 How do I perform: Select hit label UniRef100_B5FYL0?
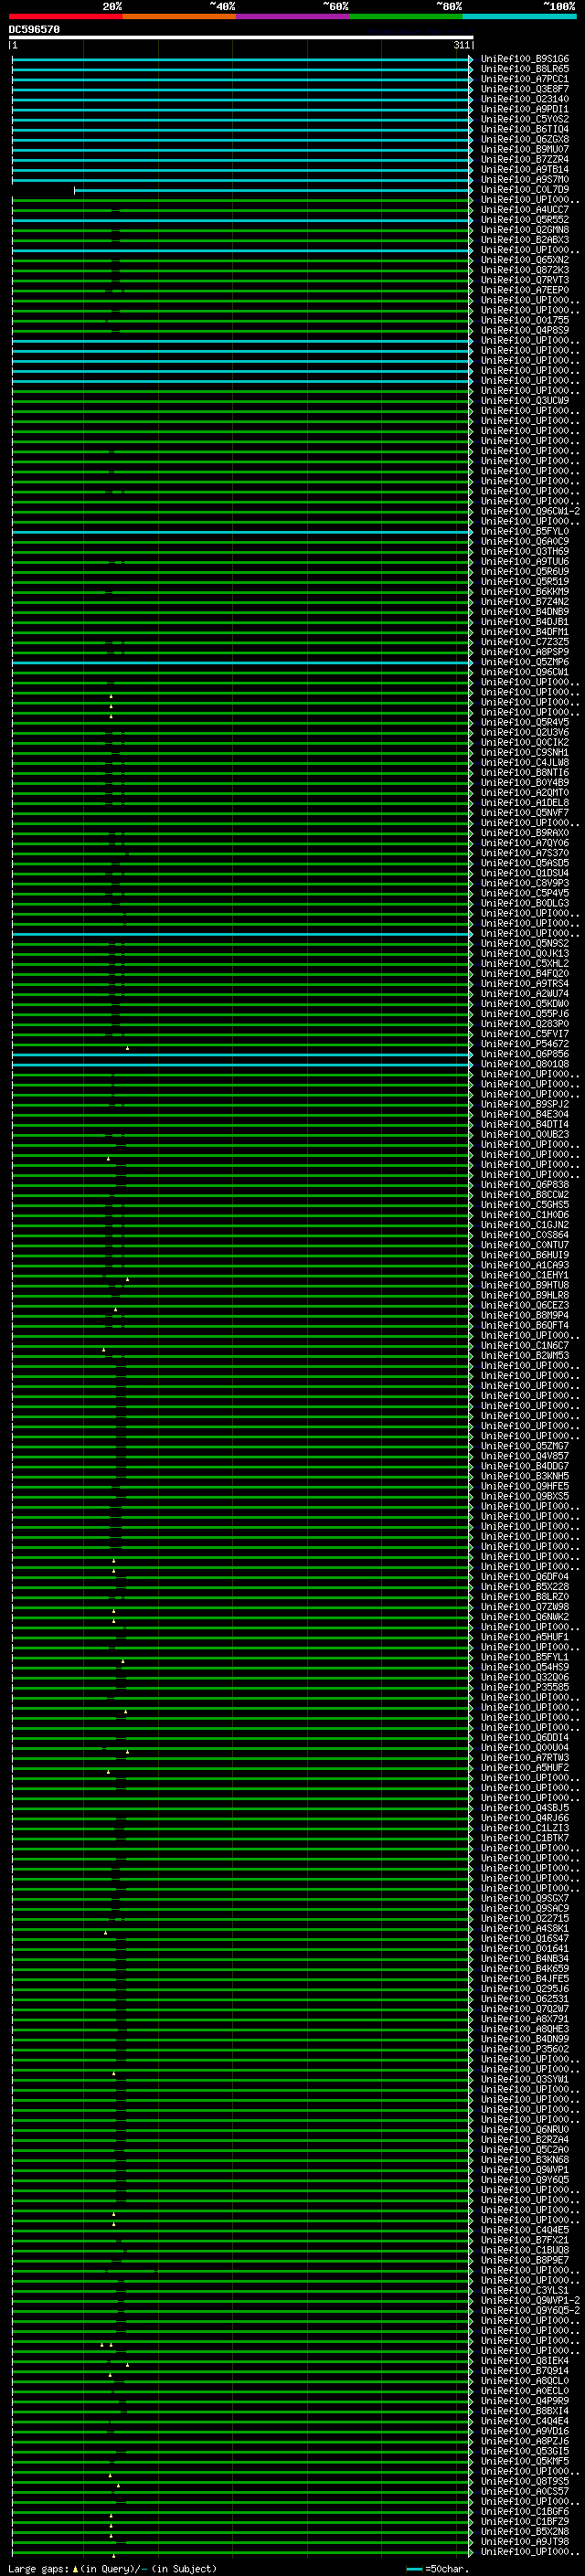coord(524,532)
